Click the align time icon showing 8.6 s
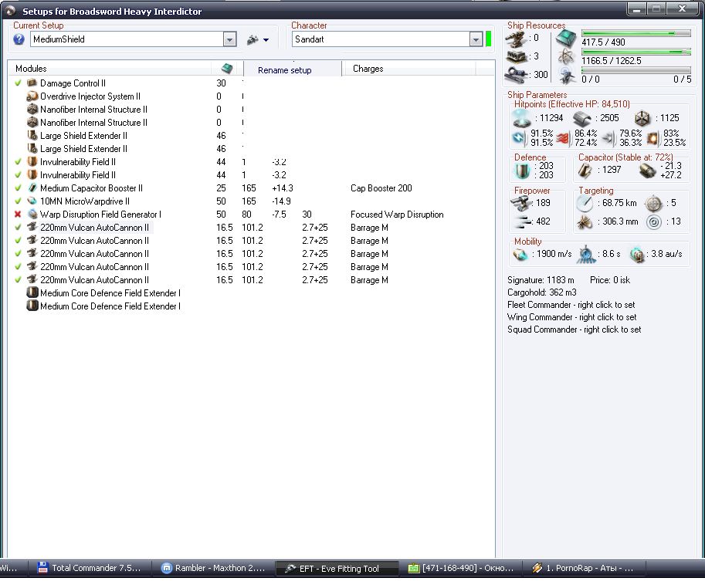This screenshot has height=588, width=705. pyautogui.click(x=586, y=254)
